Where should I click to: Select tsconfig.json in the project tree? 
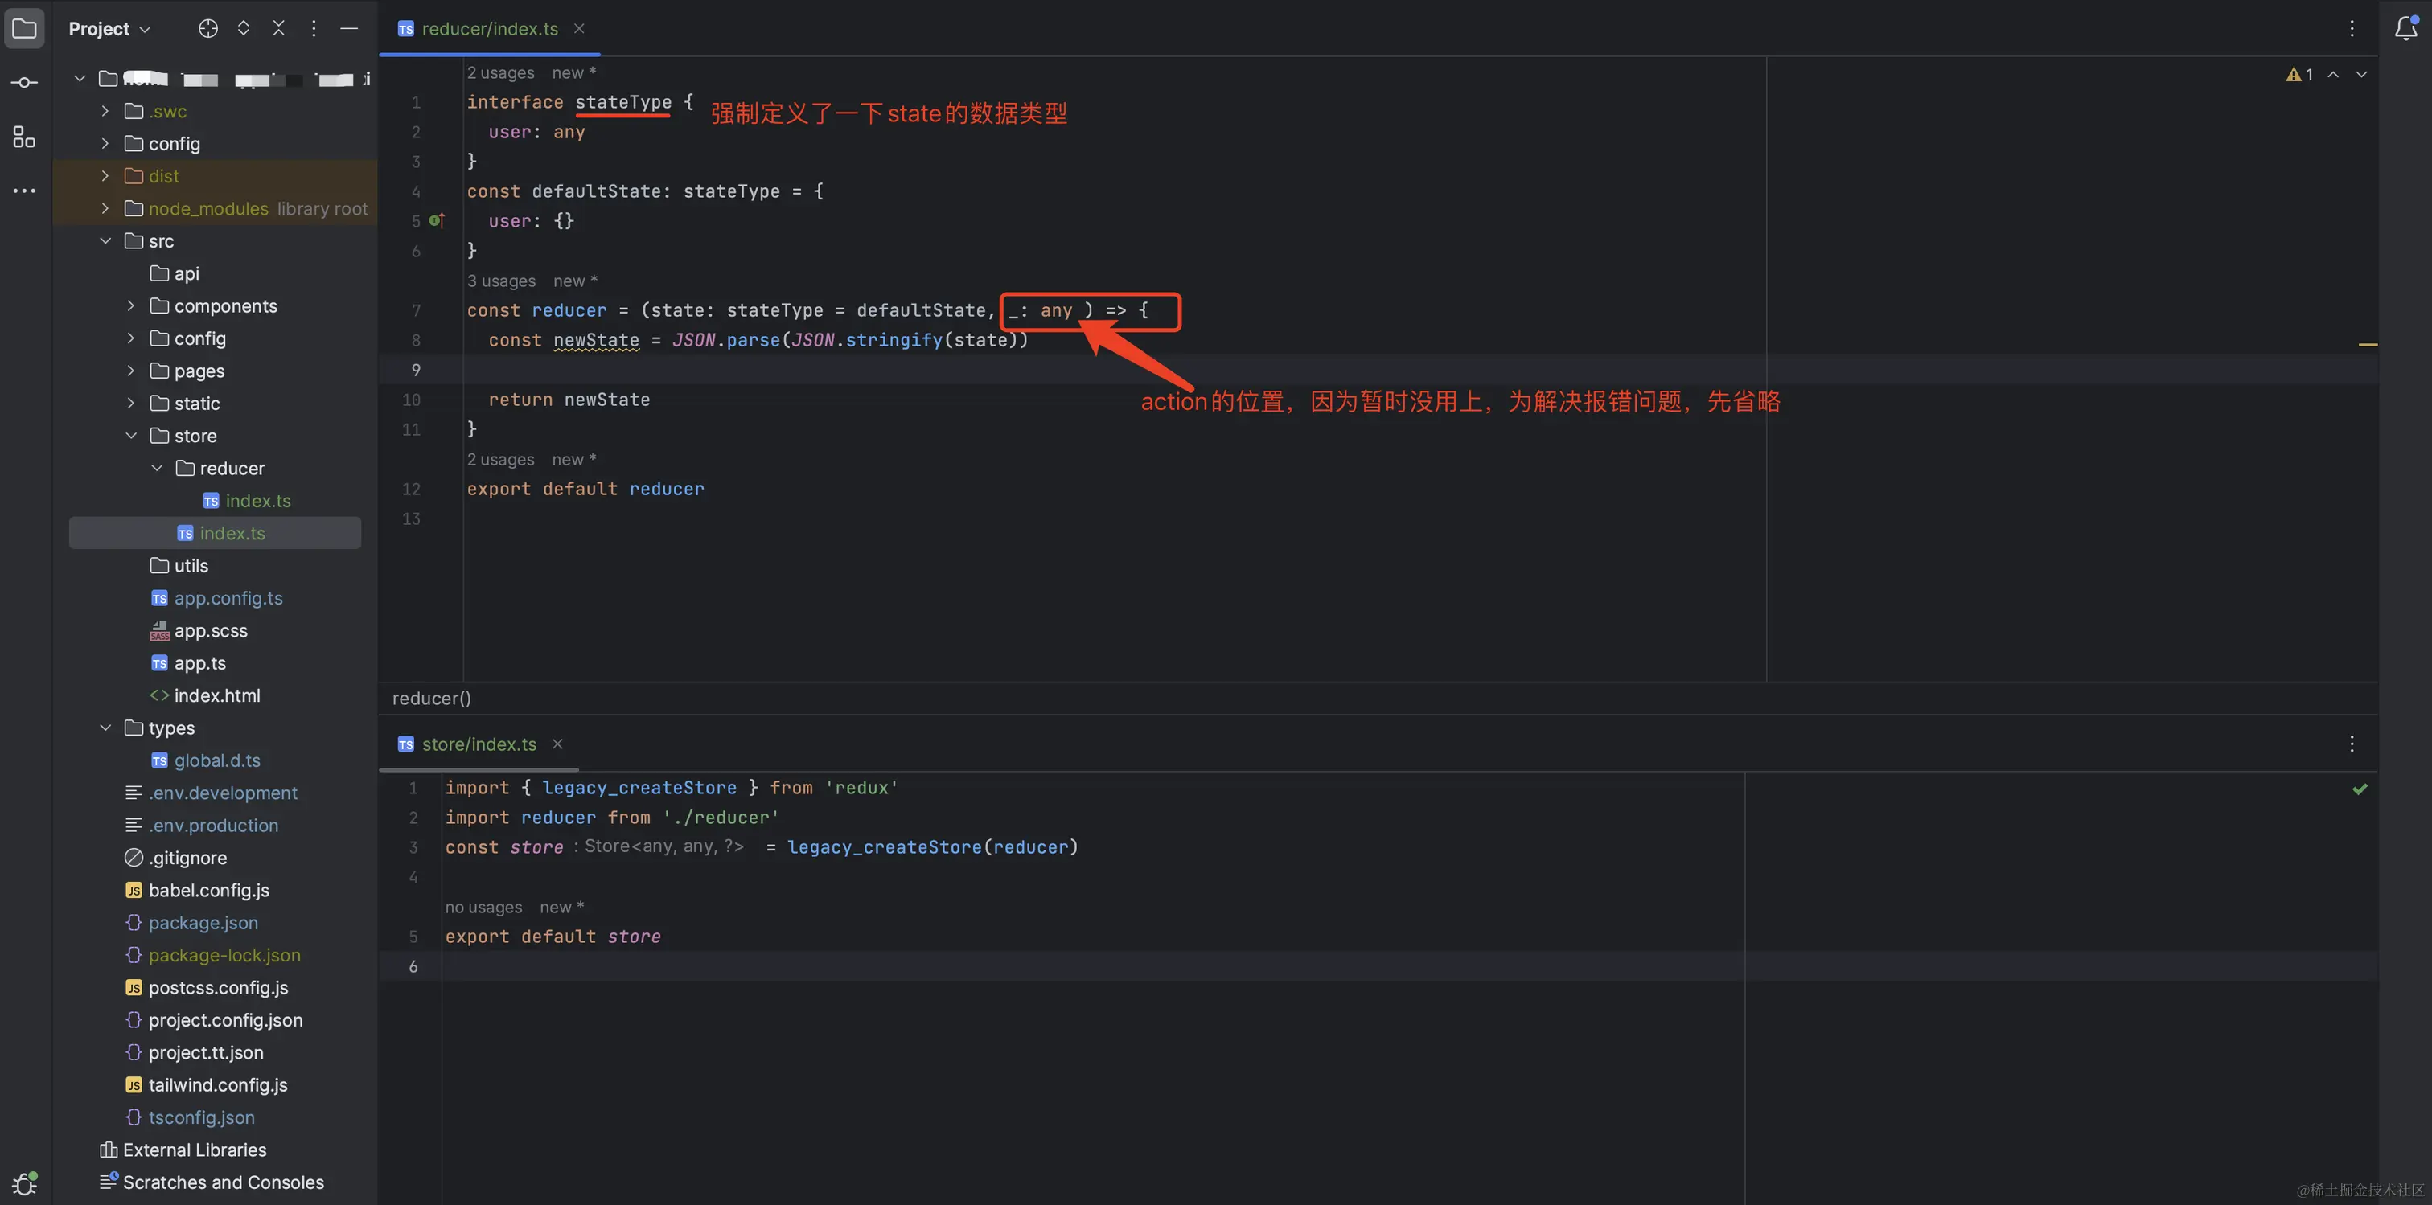coord(201,1117)
